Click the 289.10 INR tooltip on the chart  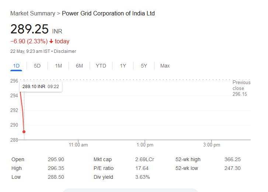tap(41, 87)
